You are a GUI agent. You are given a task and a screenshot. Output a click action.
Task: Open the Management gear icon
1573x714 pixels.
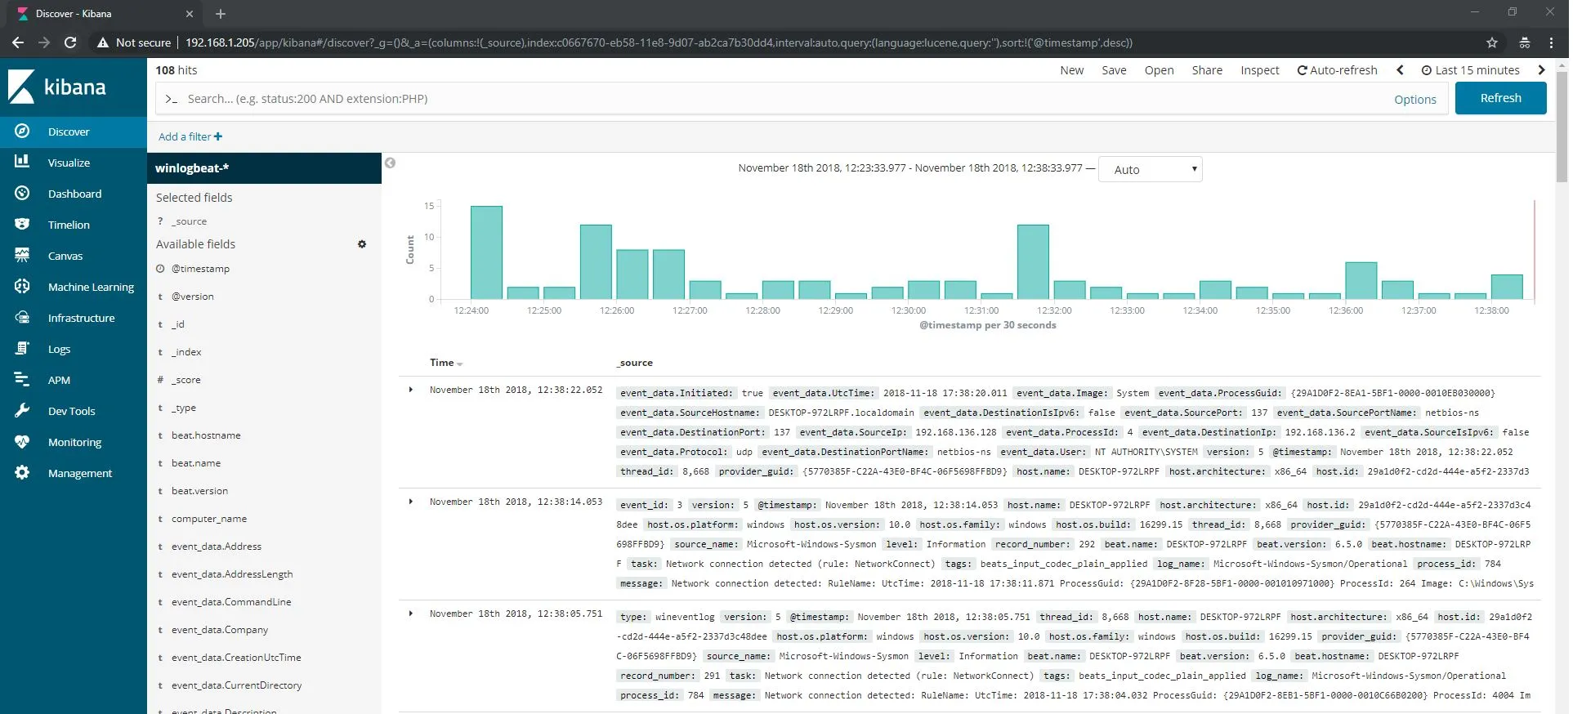click(22, 472)
